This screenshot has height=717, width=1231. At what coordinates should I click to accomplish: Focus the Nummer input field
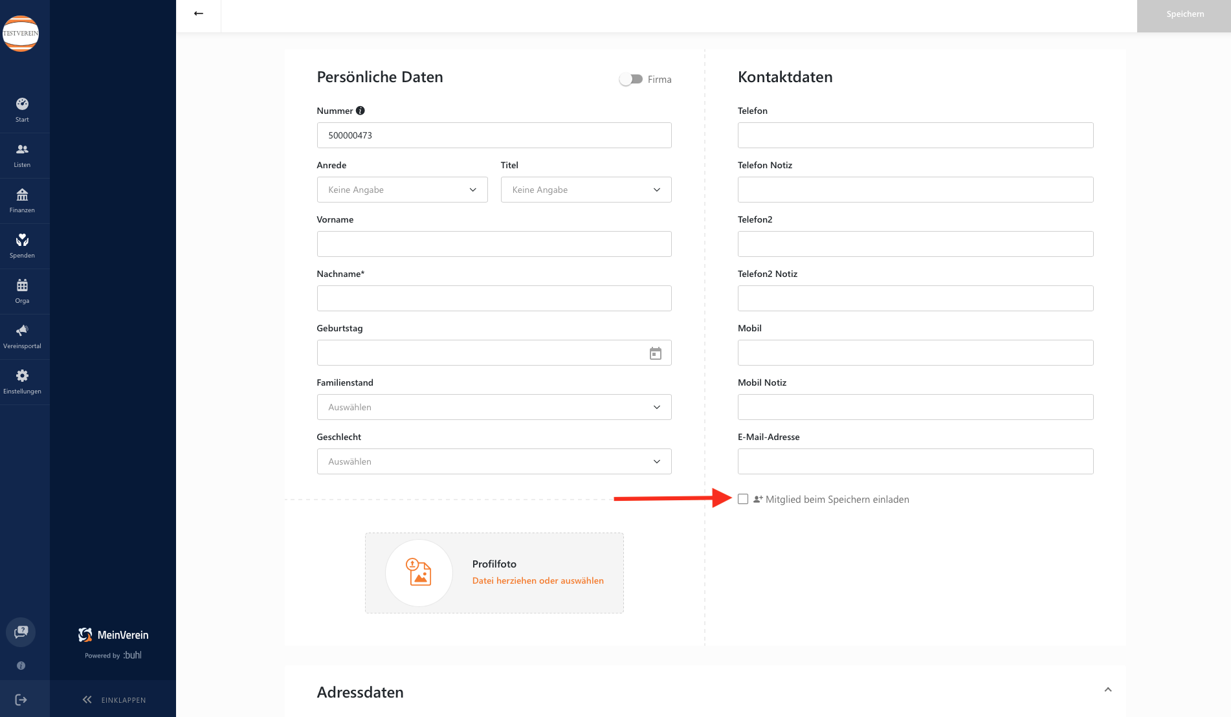tap(494, 135)
